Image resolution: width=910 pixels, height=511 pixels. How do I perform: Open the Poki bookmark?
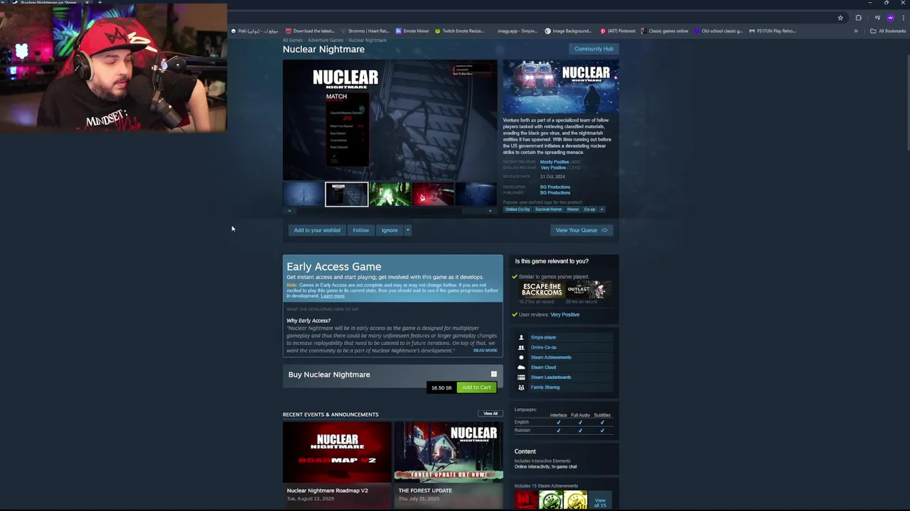tap(255, 31)
